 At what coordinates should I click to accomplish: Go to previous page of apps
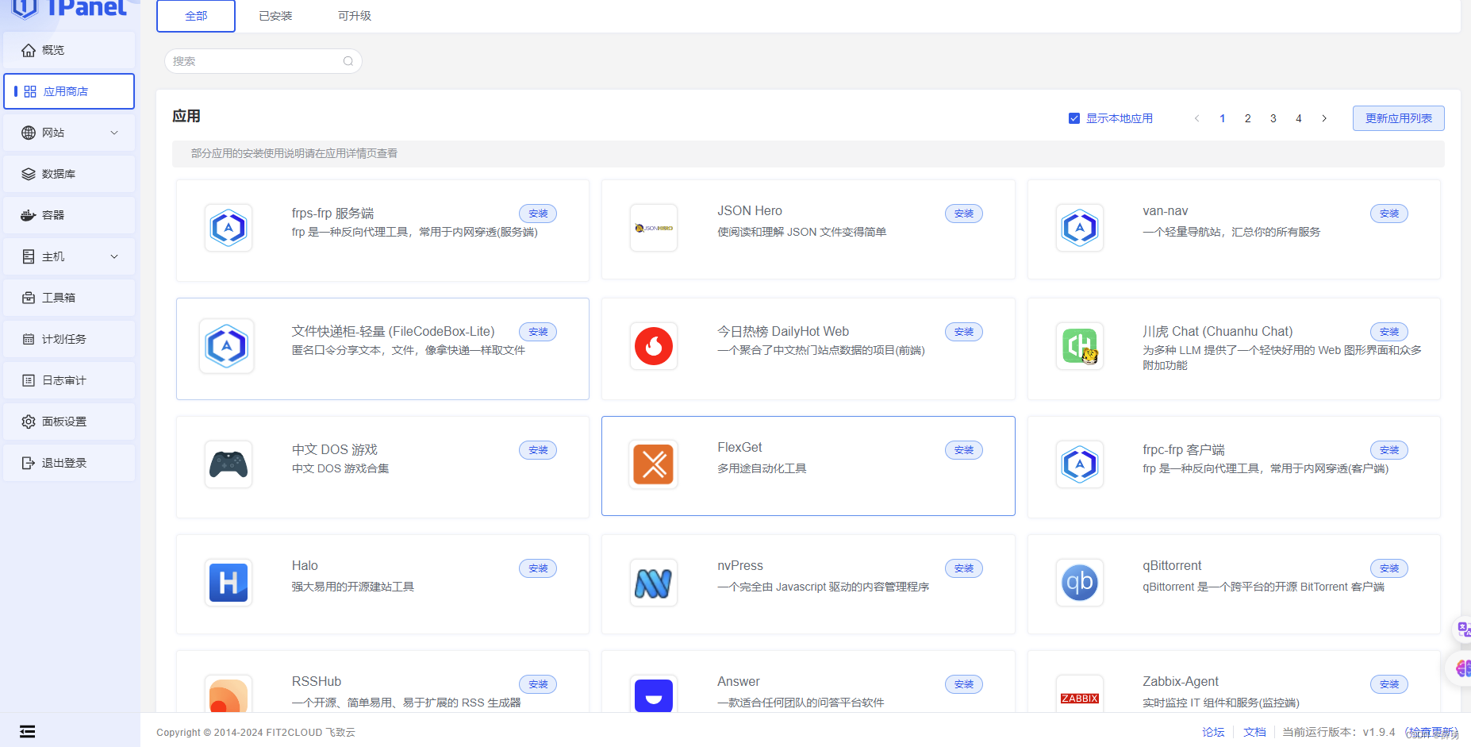(x=1196, y=118)
